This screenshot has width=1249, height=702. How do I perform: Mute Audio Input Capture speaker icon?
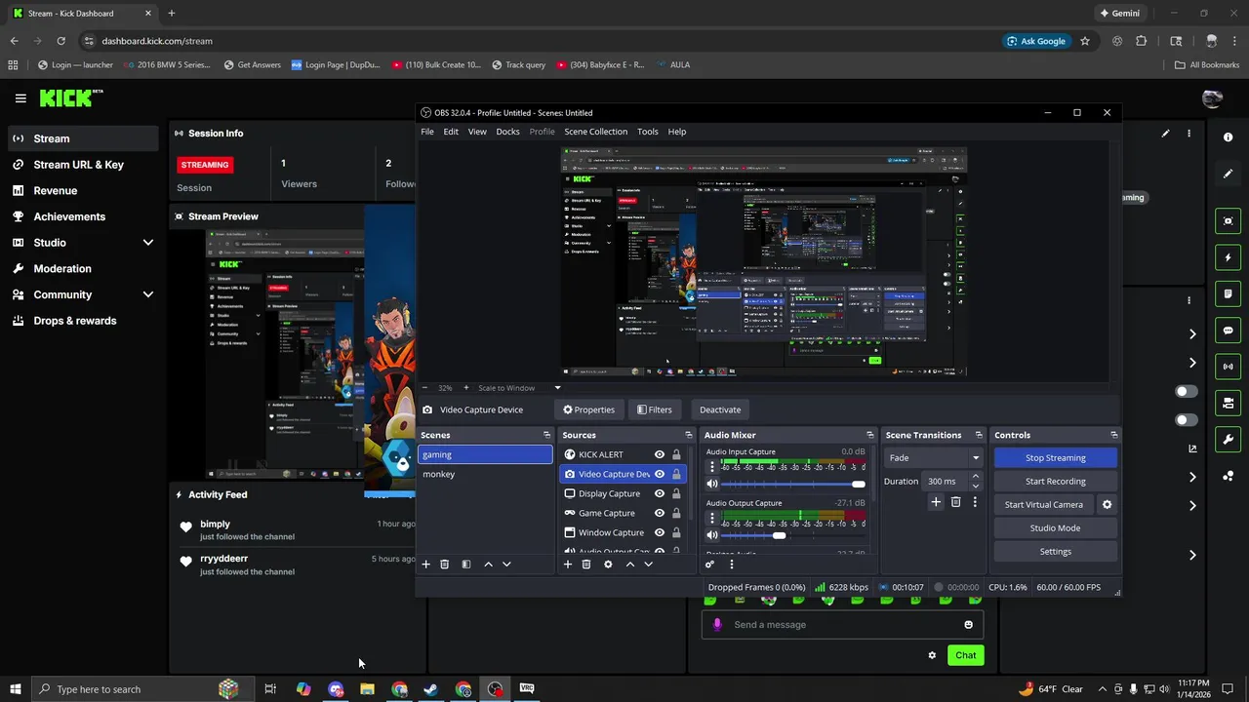pos(712,484)
